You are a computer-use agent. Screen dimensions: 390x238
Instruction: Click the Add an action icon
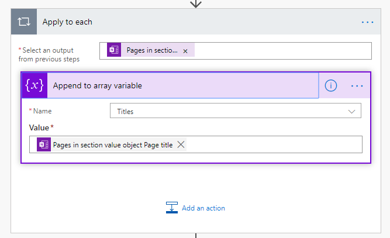coord(172,208)
